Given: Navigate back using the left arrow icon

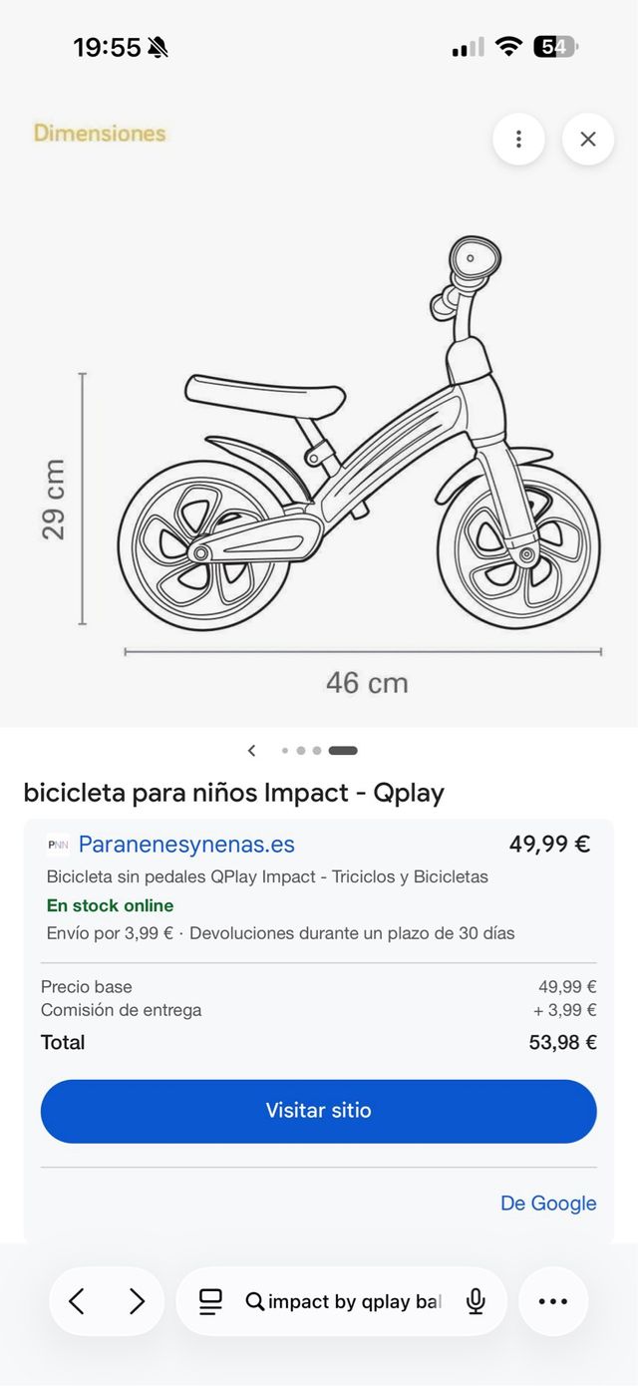Looking at the screenshot, I should (x=77, y=1301).
